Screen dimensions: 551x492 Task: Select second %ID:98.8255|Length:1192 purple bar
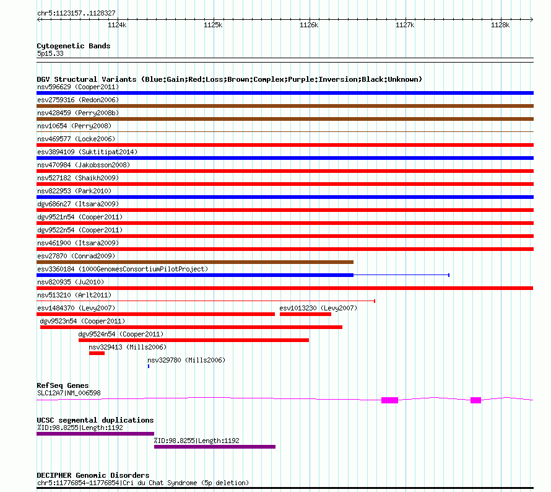pyautogui.click(x=215, y=447)
